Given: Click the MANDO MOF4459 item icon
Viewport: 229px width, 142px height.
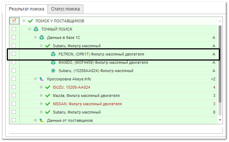Looking at the screenshot, I should [53, 62].
